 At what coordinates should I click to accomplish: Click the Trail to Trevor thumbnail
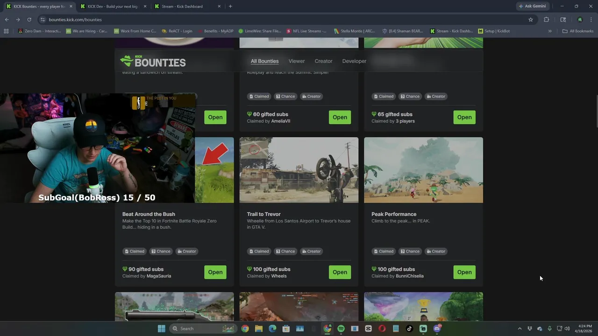click(x=299, y=170)
